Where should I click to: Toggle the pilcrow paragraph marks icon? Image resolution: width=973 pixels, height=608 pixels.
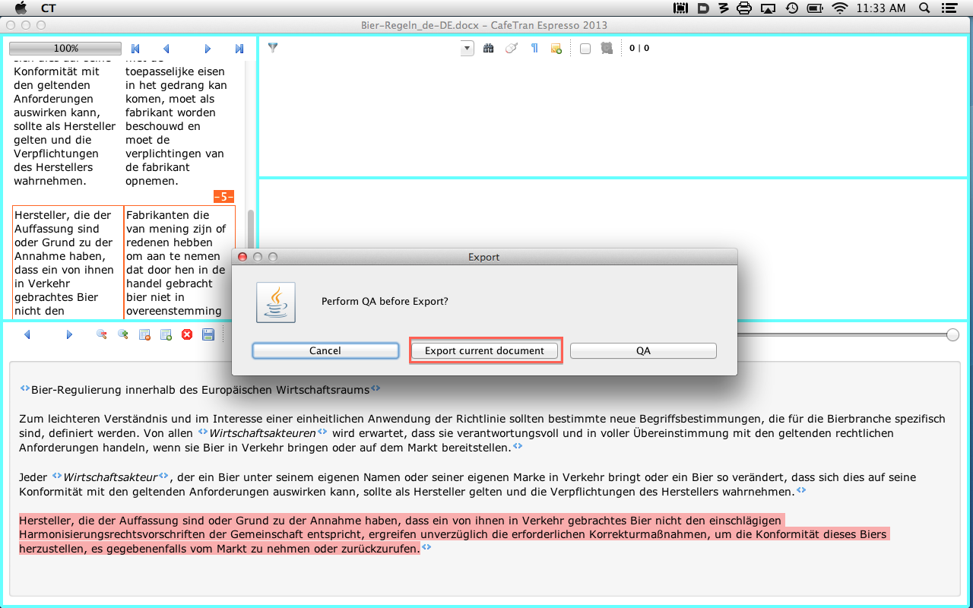[x=534, y=49]
